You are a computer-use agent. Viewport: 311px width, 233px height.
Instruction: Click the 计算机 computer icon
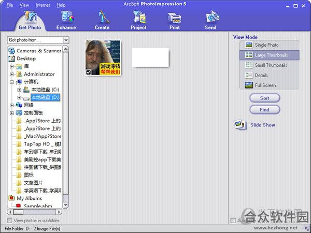tap(19, 82)
